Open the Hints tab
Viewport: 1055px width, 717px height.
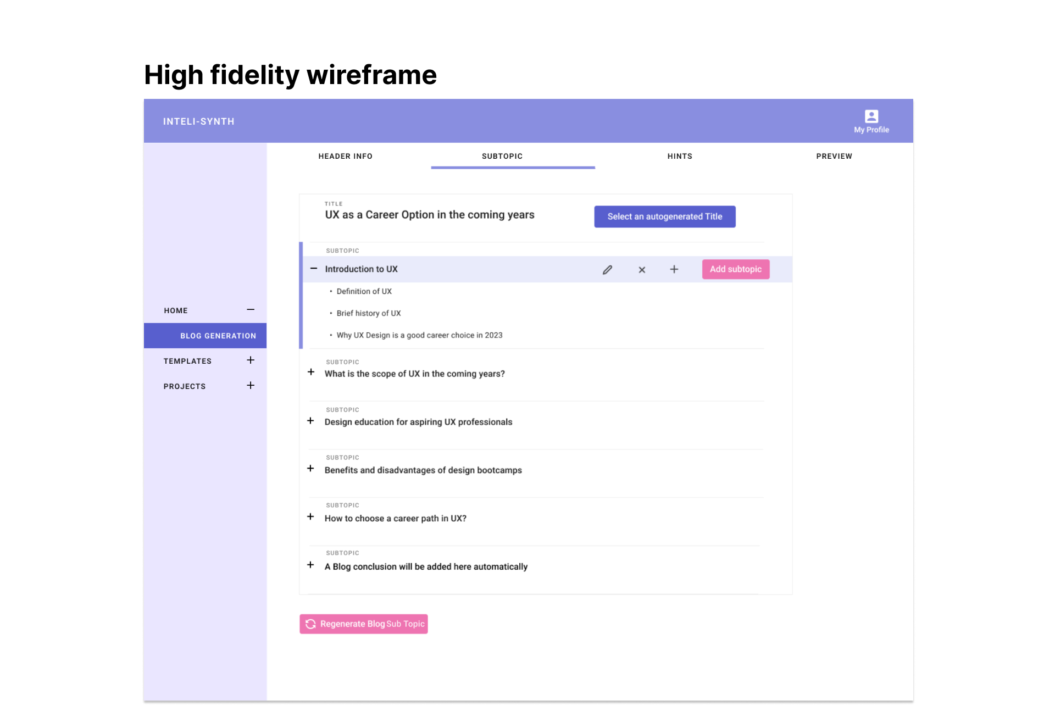click(x=680, y=156)
